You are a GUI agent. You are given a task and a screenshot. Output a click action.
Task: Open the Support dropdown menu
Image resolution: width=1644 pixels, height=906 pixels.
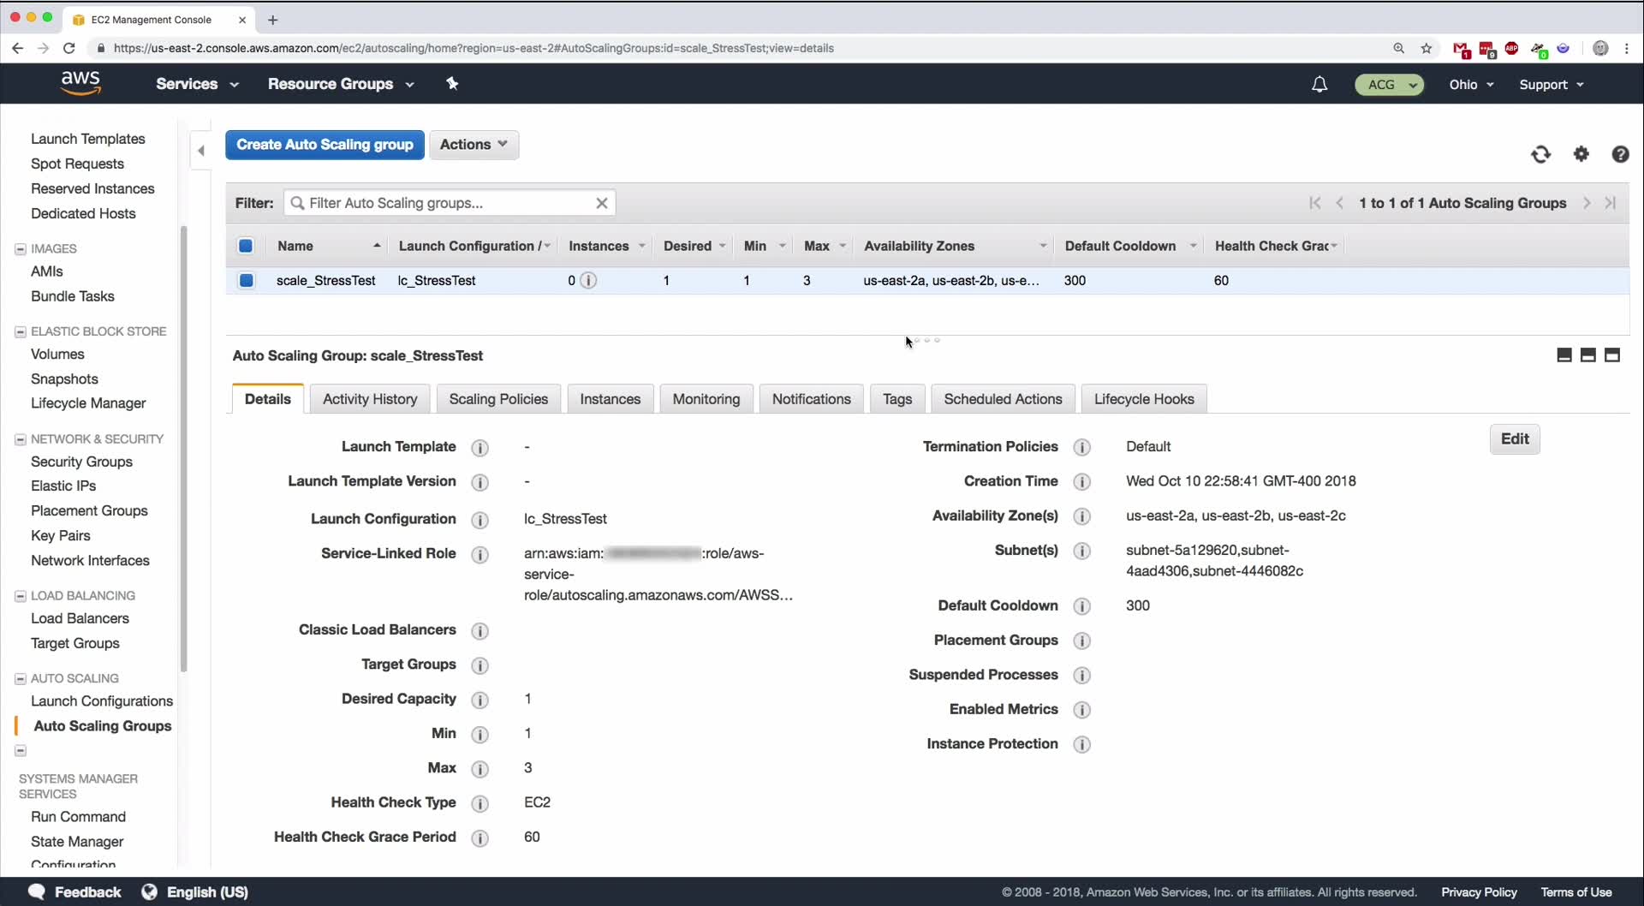(1552, 84)
